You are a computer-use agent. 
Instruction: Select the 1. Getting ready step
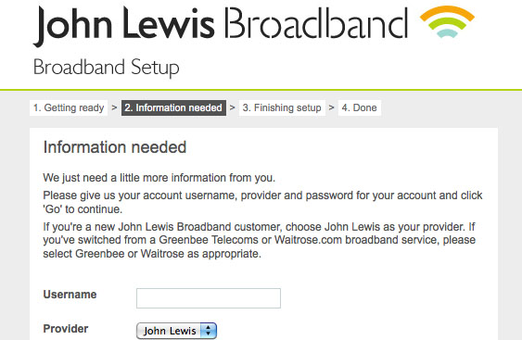(69, 107)
